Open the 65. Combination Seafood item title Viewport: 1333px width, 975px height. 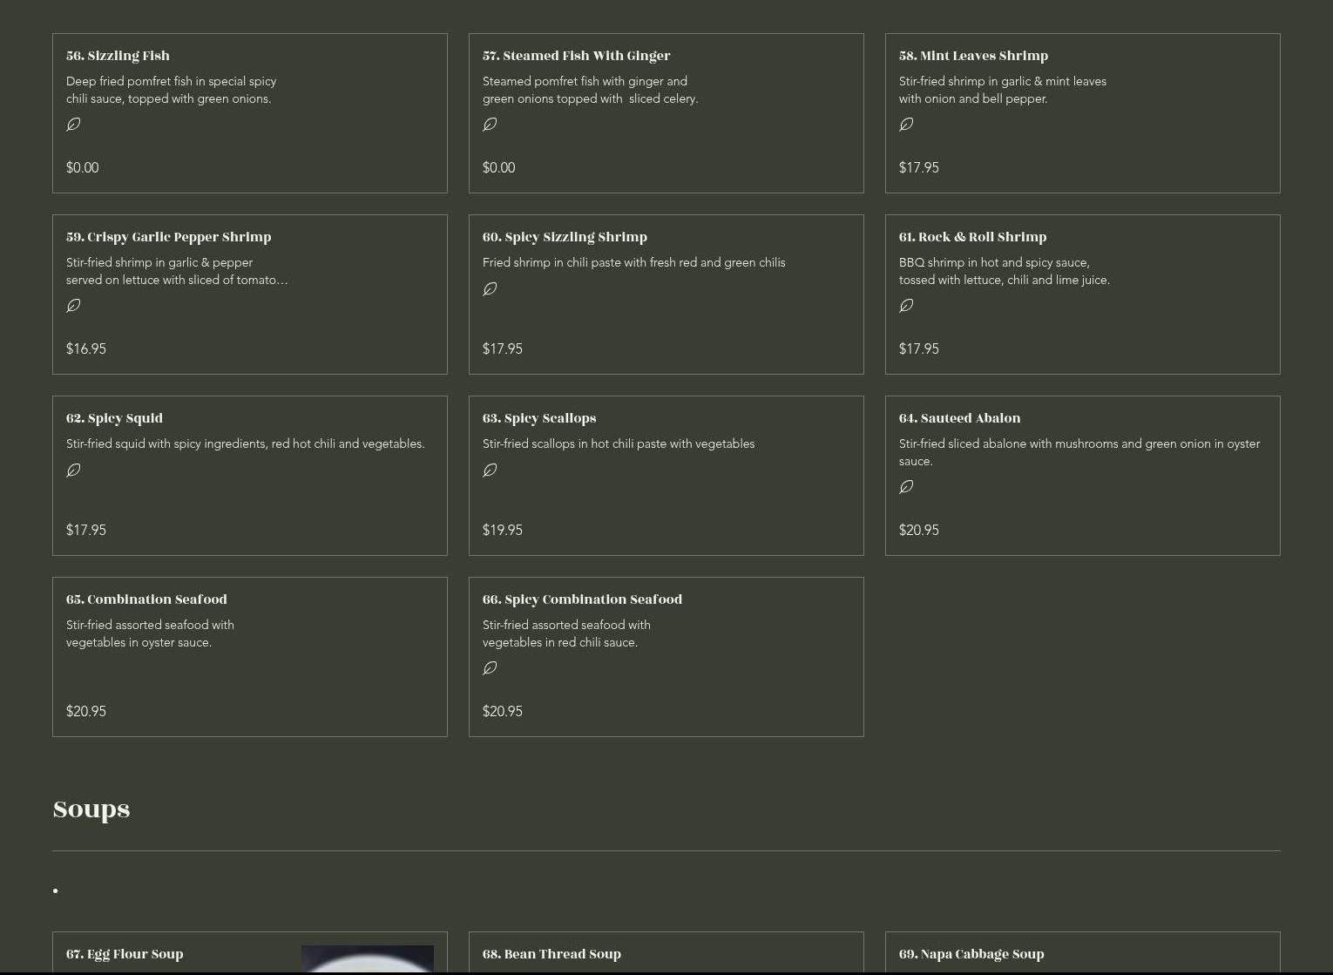coord(146,599)
